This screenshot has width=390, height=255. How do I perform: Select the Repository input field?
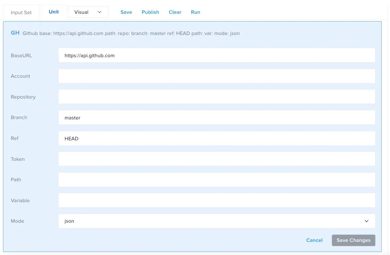(x=217, y=97)
